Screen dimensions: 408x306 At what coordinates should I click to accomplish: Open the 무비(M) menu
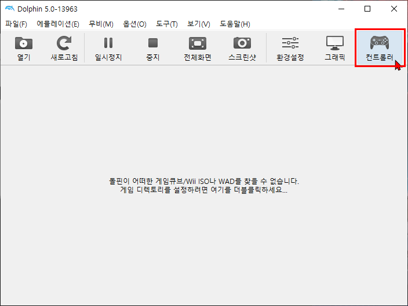[x=101, y=24]
